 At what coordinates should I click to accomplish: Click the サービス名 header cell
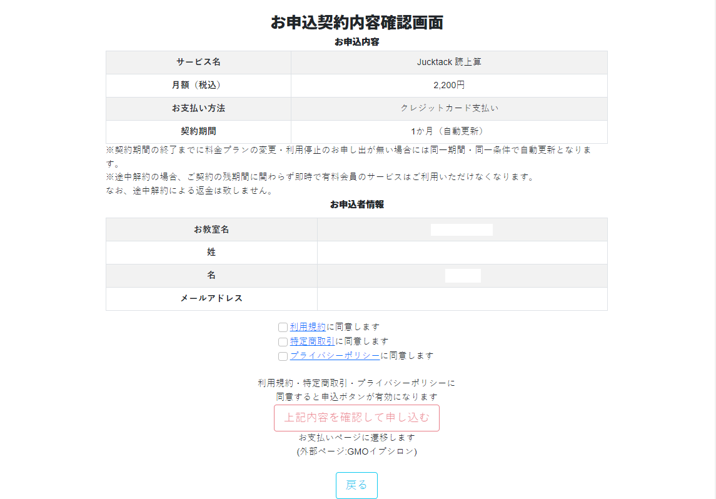click(198, 63)
